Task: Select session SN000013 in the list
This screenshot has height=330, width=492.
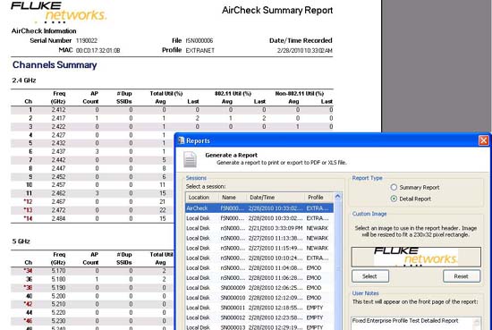Action: pyautogui.click(x=259, y=327)
